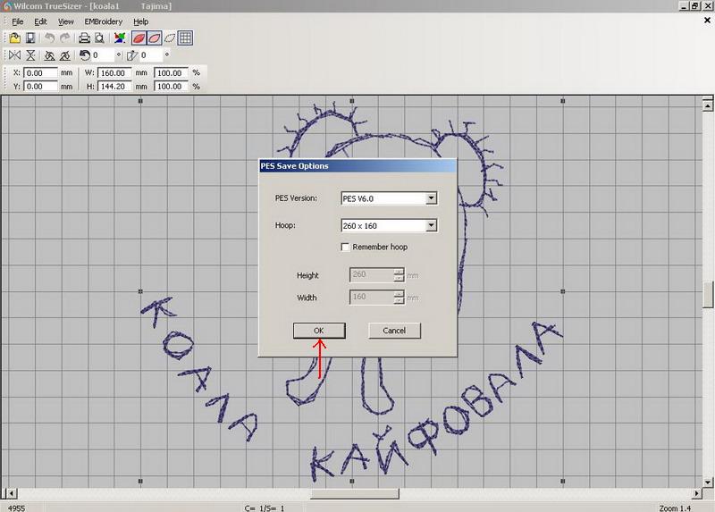Click the horizontal scrollbar thumb
This screenshot has width=715, height=512.
click(x=354, y=494)
